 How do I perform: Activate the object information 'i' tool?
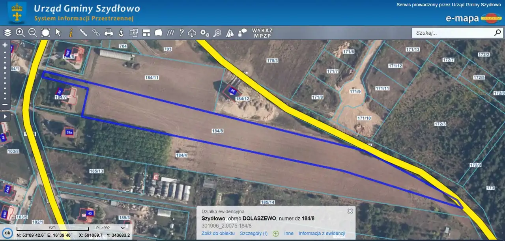pyautogui.click(x=71, y=33)
